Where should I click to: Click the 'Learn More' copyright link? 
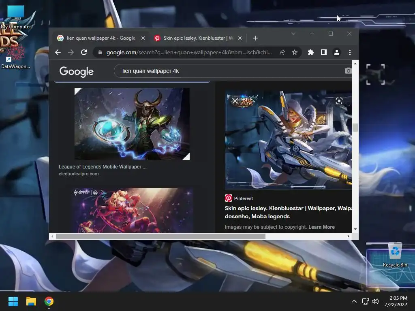click(x=321, y=227)
